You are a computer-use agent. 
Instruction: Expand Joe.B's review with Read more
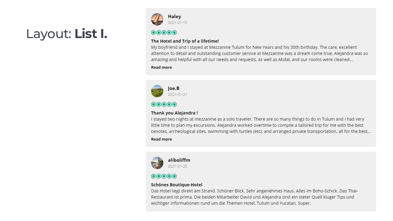point(161,139)
